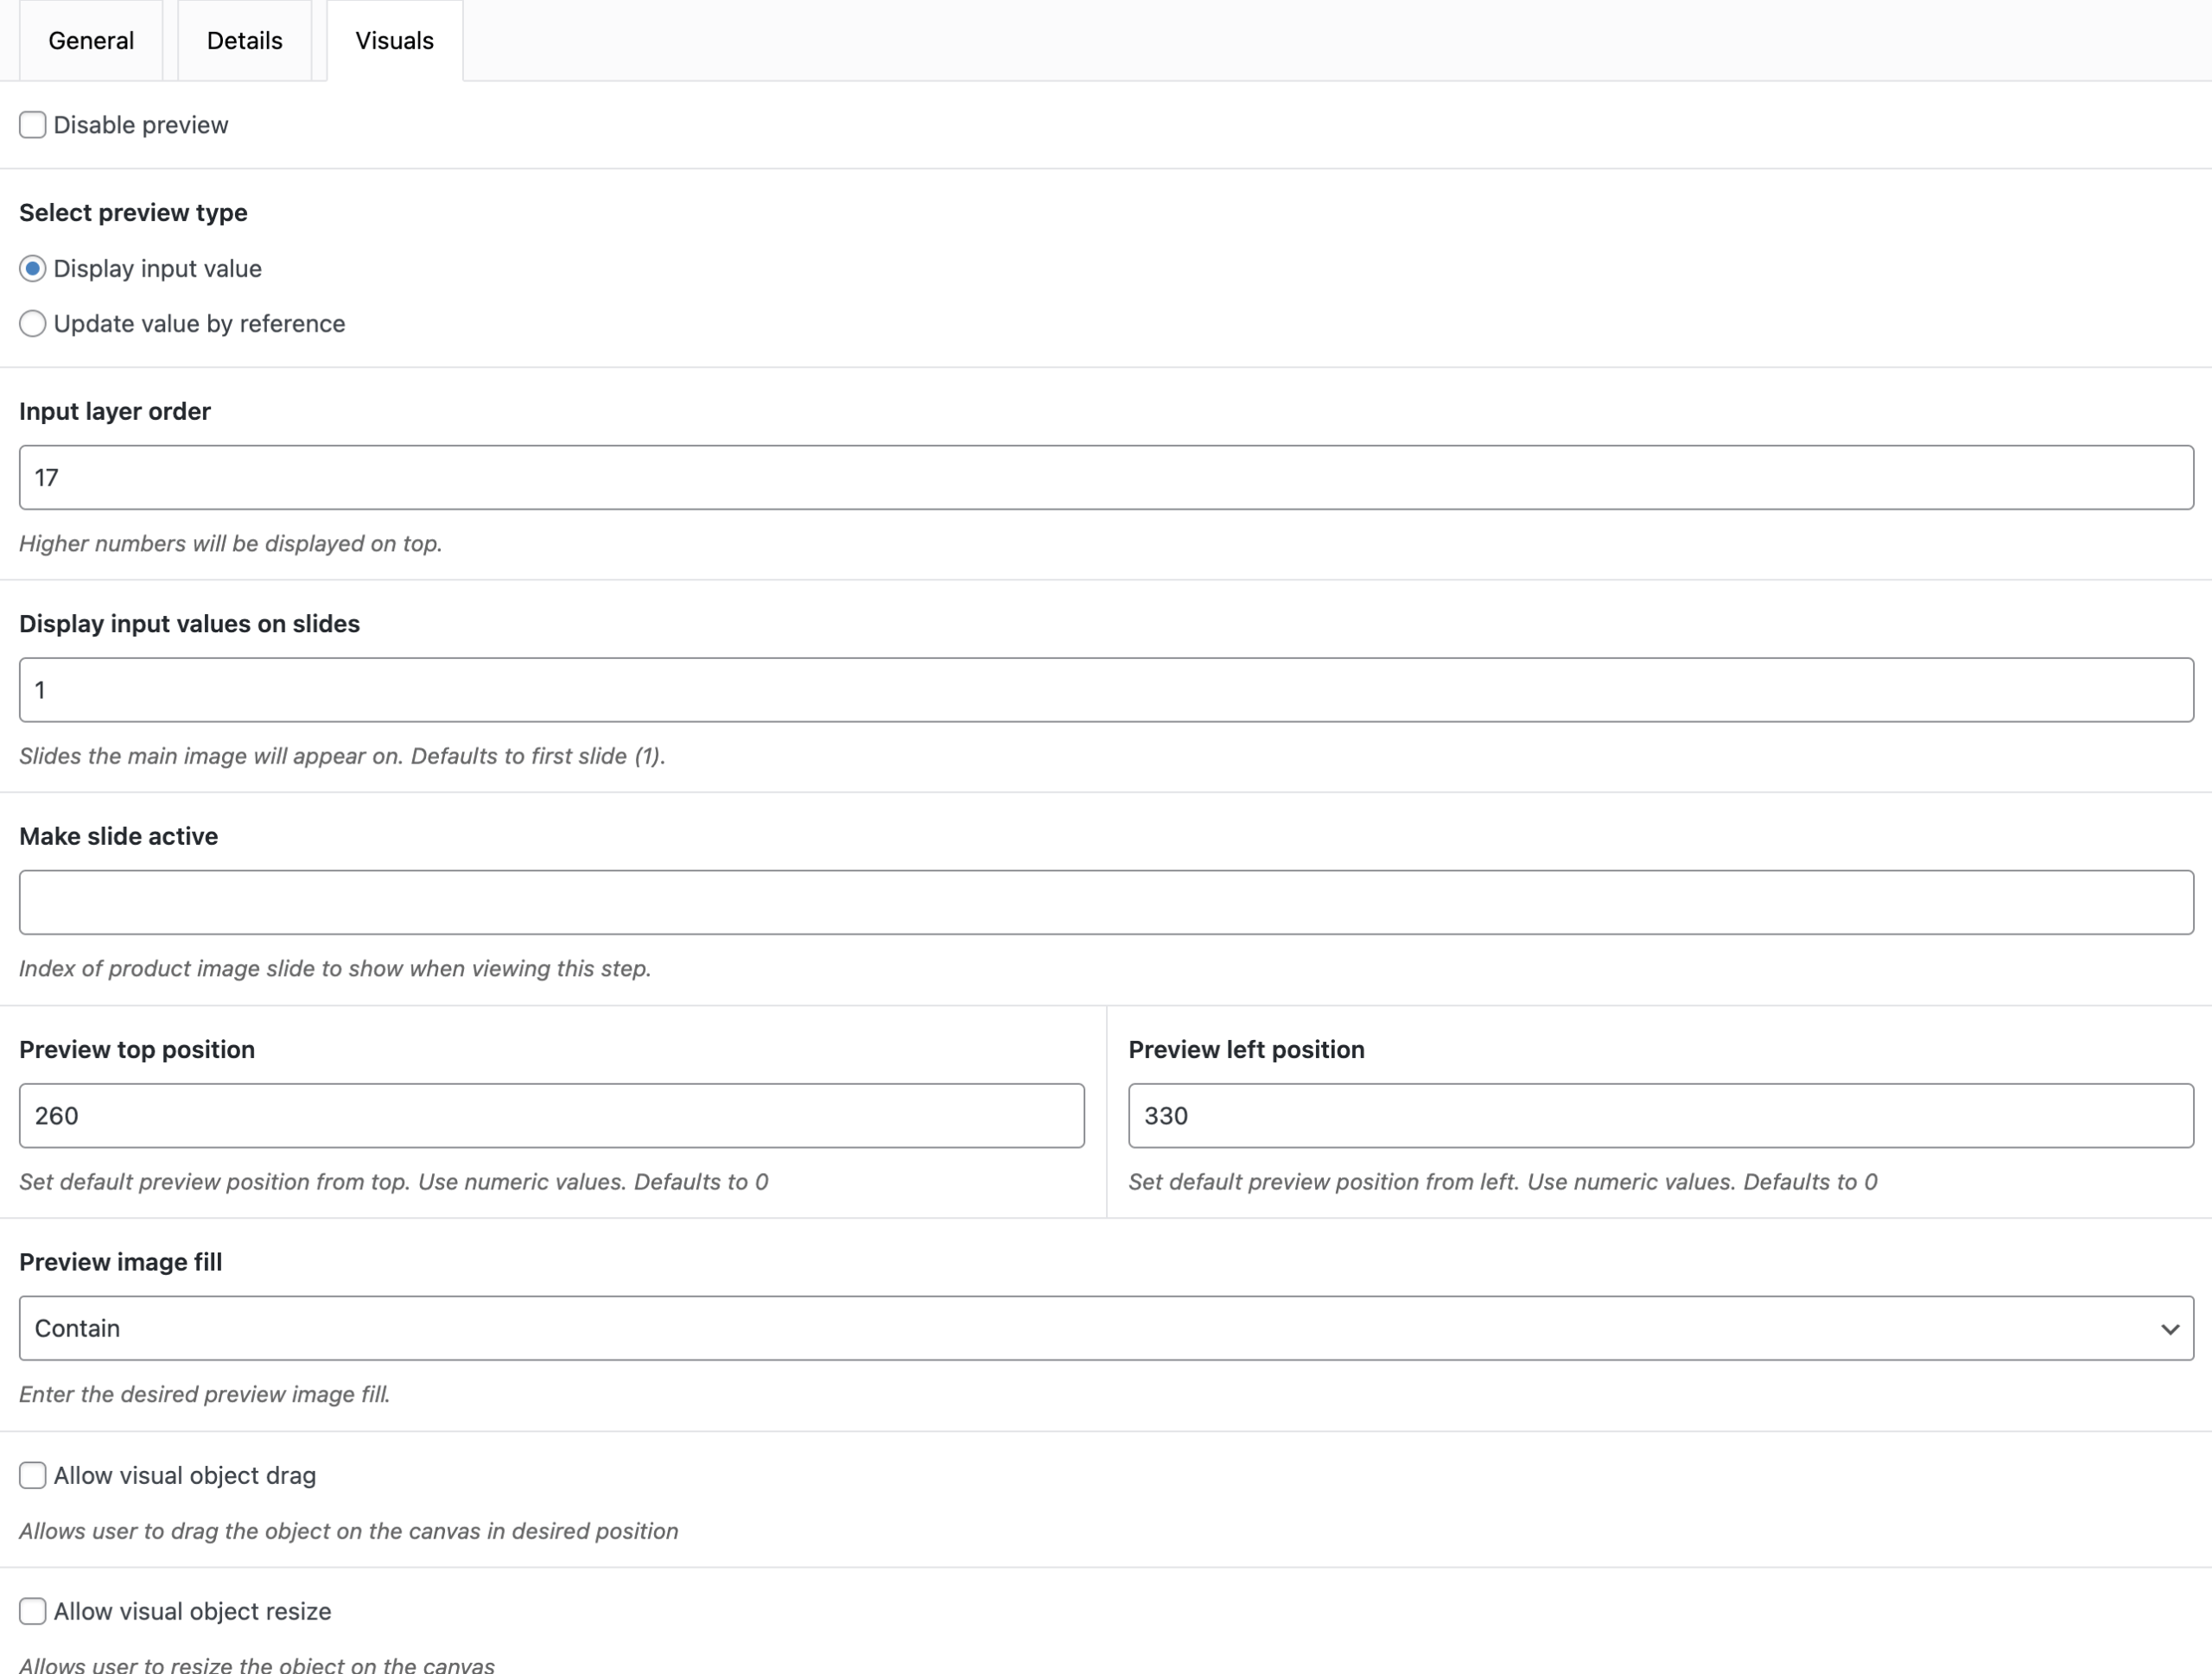Click the Preview top position field
This screenshot has width=2212, height=1674.
[x=551, y=1115]
